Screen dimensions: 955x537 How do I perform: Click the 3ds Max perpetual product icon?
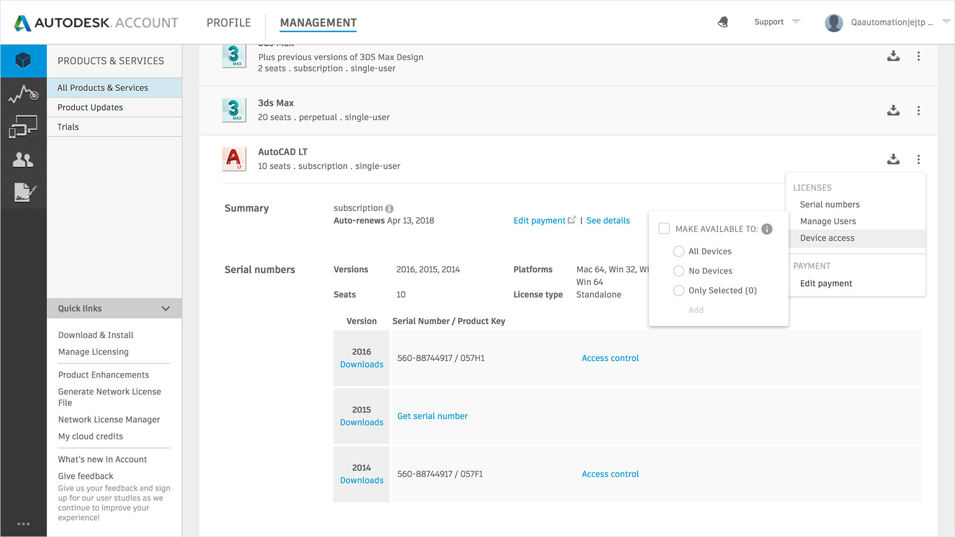234,110
